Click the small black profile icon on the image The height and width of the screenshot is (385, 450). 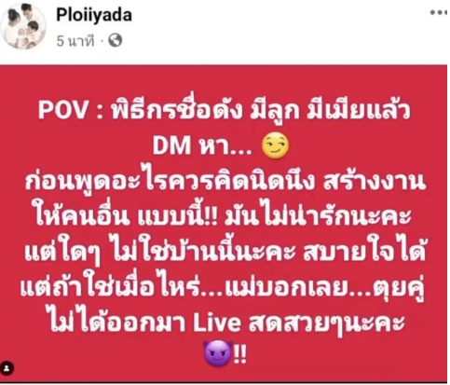pyautogui.click(x=7, y=368)
